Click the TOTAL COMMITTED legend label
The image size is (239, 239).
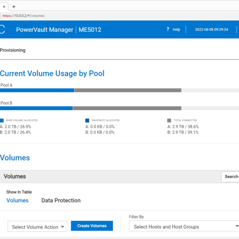point(185,120)
